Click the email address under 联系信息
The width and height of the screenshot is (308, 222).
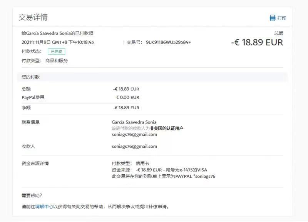(x=134, y=135)
